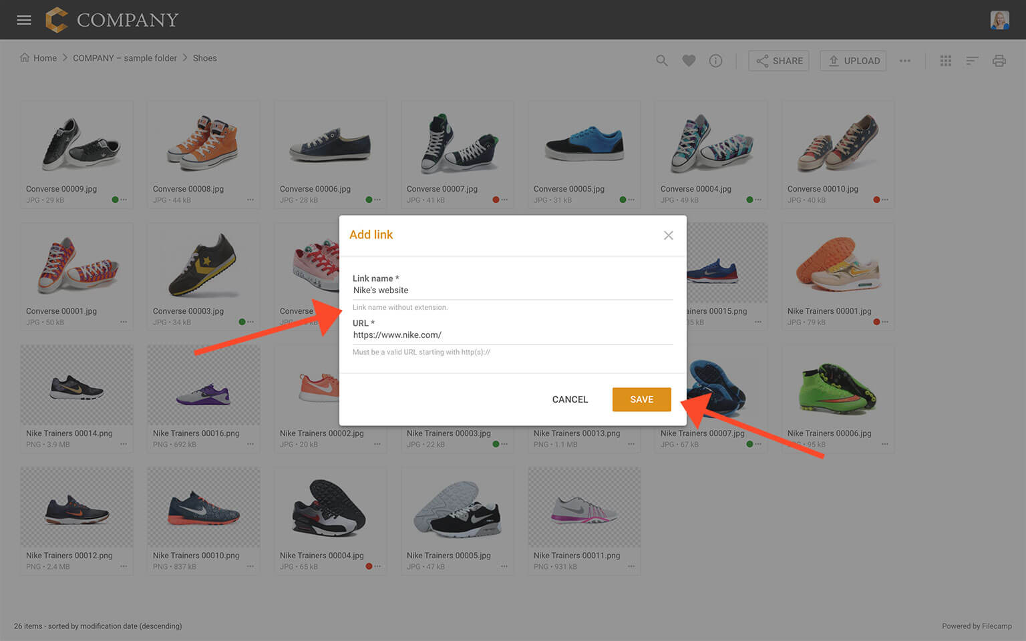Screen dimensions: 1026x641
Task: Open options menu for Nike Trainers 00016.png
Action: click(250, 444)
